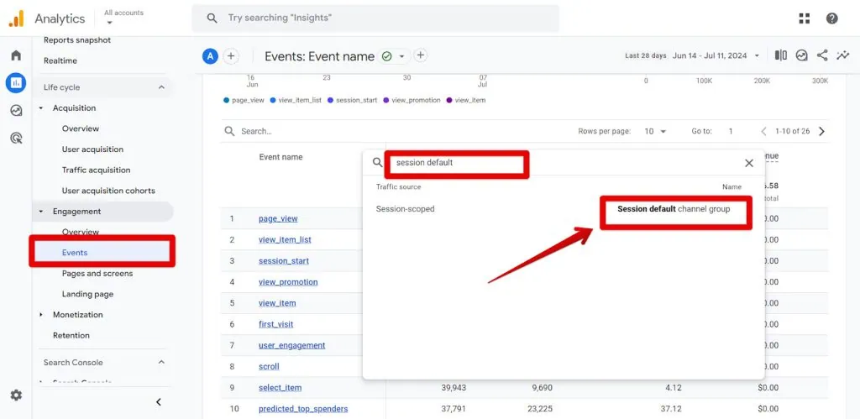The image size is (860, 419).
Task: Go to next page of results
Action: (x=821, y=131)
